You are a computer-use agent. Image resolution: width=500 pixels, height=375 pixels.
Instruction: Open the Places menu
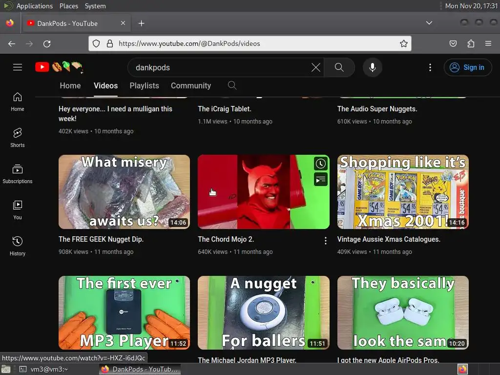[x=68, y=6]
